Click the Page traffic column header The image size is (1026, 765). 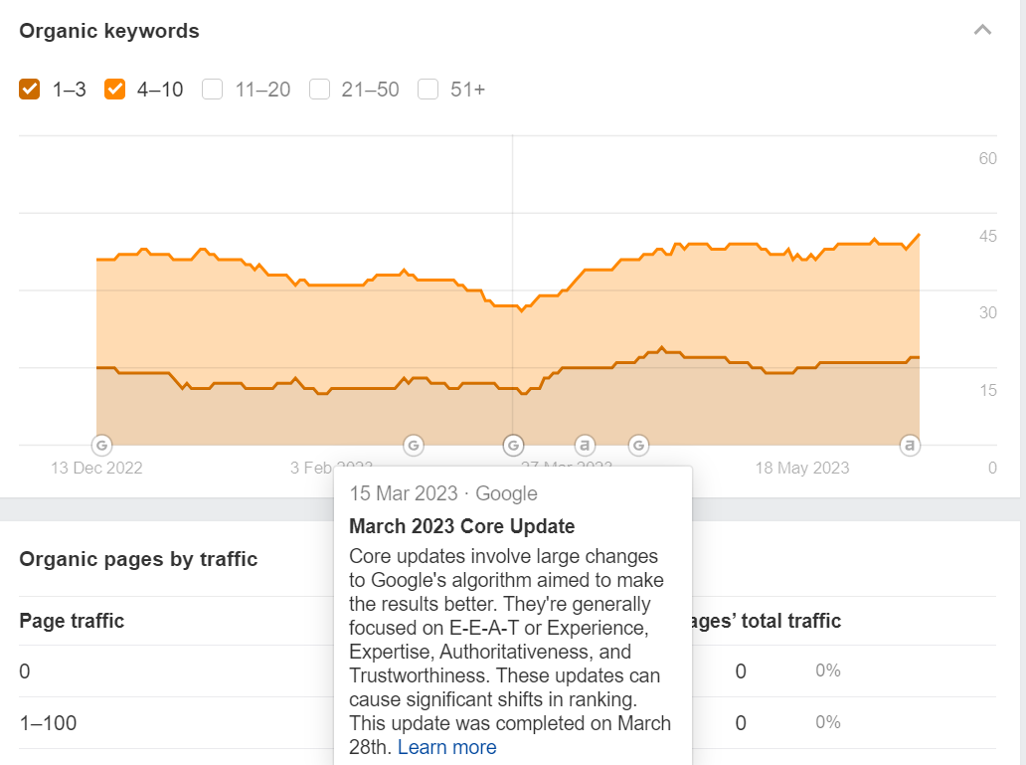click(x=72, y=621)
